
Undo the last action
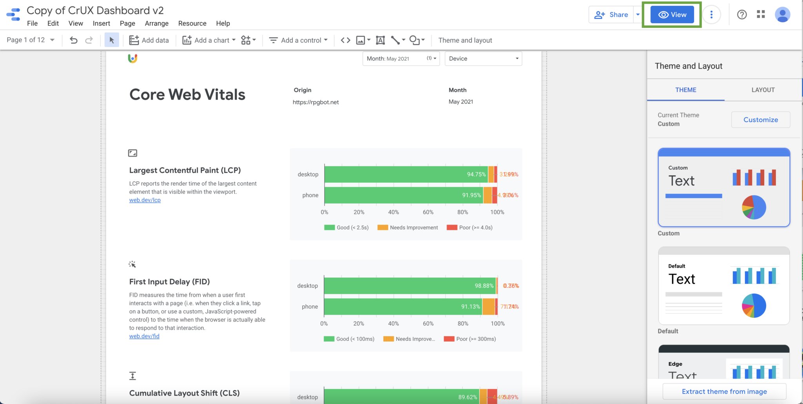pos(73,40)
